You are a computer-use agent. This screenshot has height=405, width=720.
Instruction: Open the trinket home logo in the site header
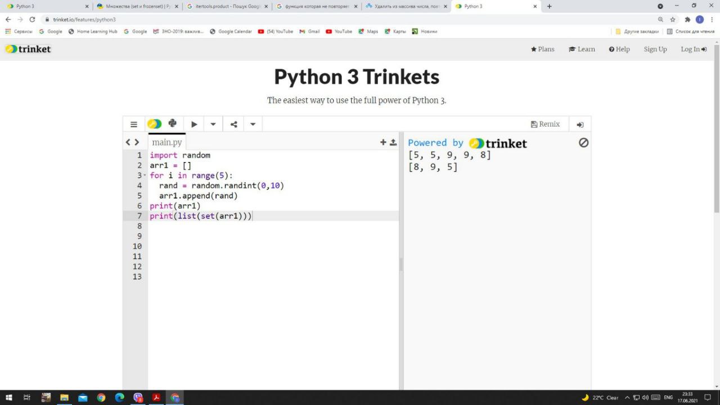(x=28, y=49)
